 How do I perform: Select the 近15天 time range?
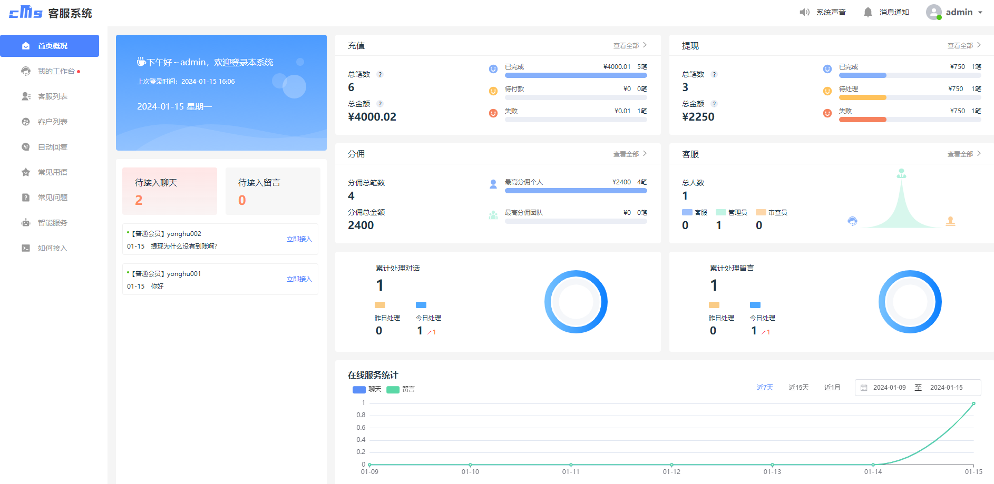coord(798,388)
